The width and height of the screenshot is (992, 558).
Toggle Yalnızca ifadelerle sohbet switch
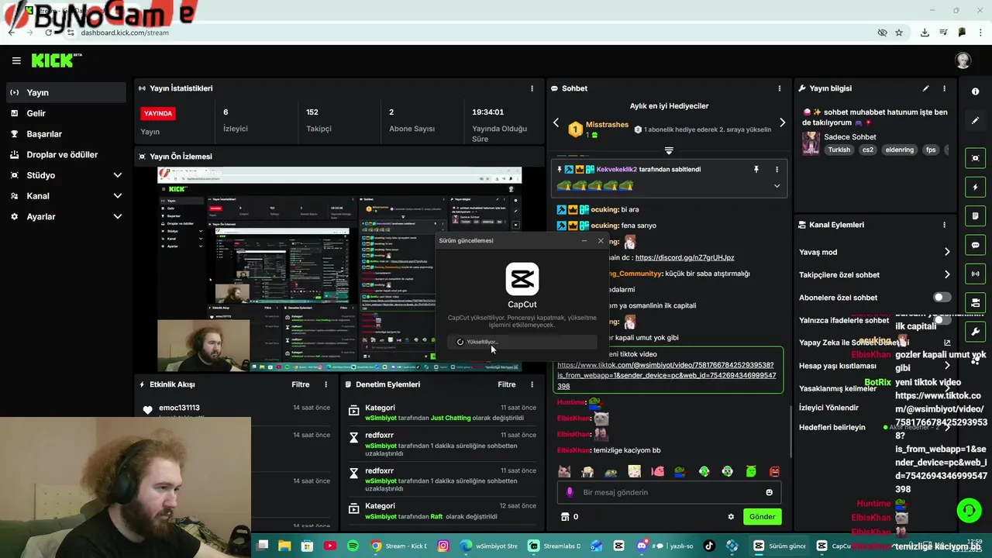[x=942, y=320]
